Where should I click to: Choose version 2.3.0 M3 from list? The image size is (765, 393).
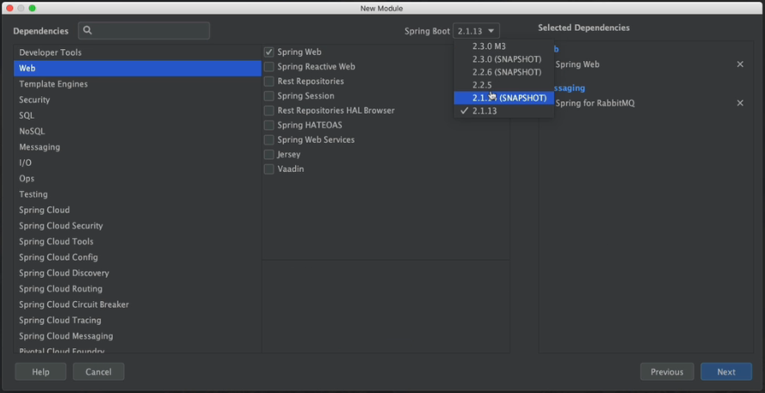[x=489, y=46]
